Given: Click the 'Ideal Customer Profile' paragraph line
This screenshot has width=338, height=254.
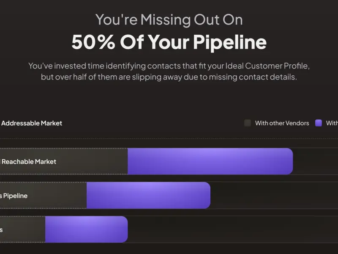Looking at the screenshot, I should coord(169,66).
